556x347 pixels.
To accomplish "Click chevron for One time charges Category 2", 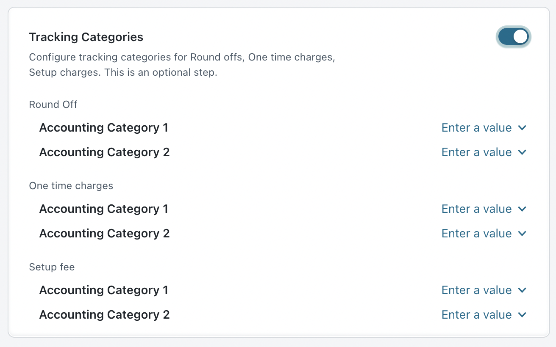I will pos(522,234).
